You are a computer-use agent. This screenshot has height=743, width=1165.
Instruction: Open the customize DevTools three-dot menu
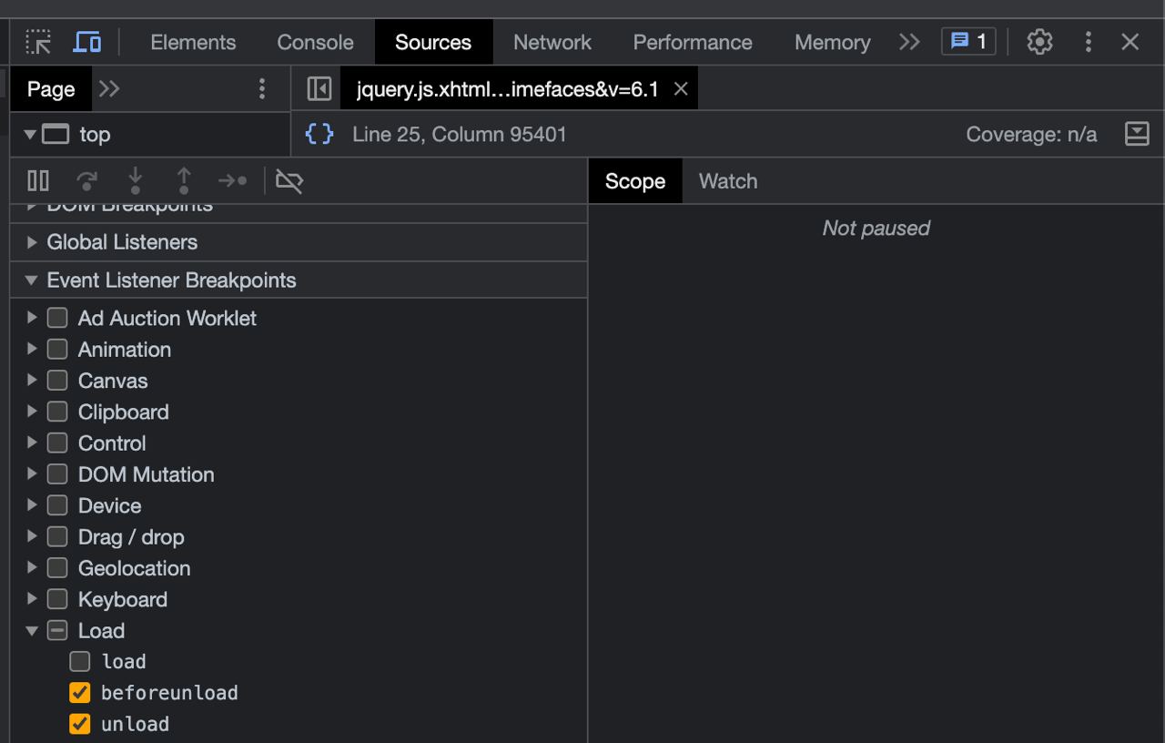[x=1088, y=42]
